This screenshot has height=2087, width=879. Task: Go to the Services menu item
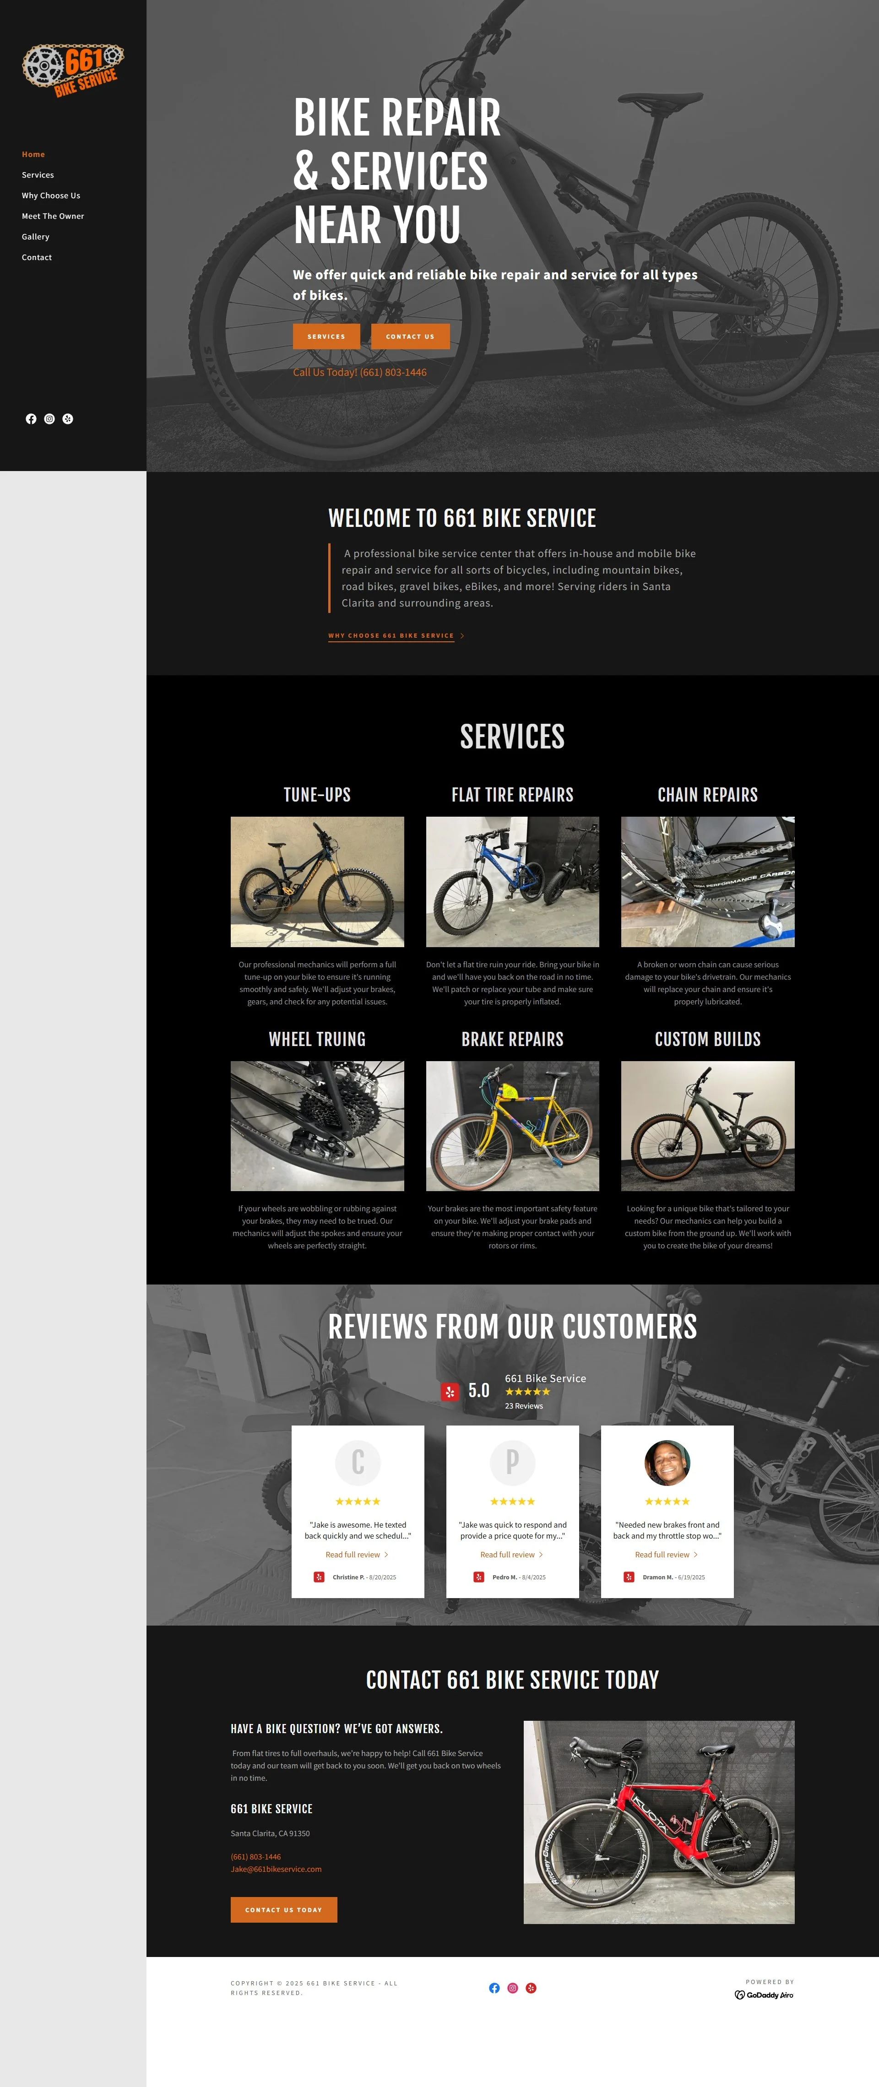[x=38, y=175]
